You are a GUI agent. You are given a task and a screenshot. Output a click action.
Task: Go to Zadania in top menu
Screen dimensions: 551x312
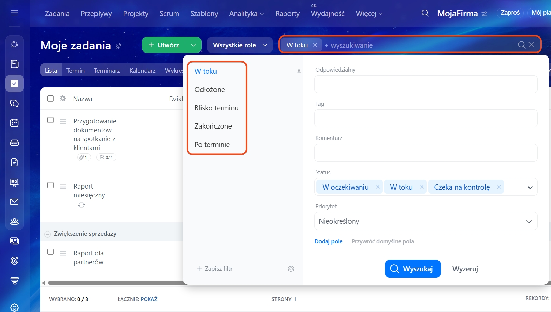click(x=57, y=14)
